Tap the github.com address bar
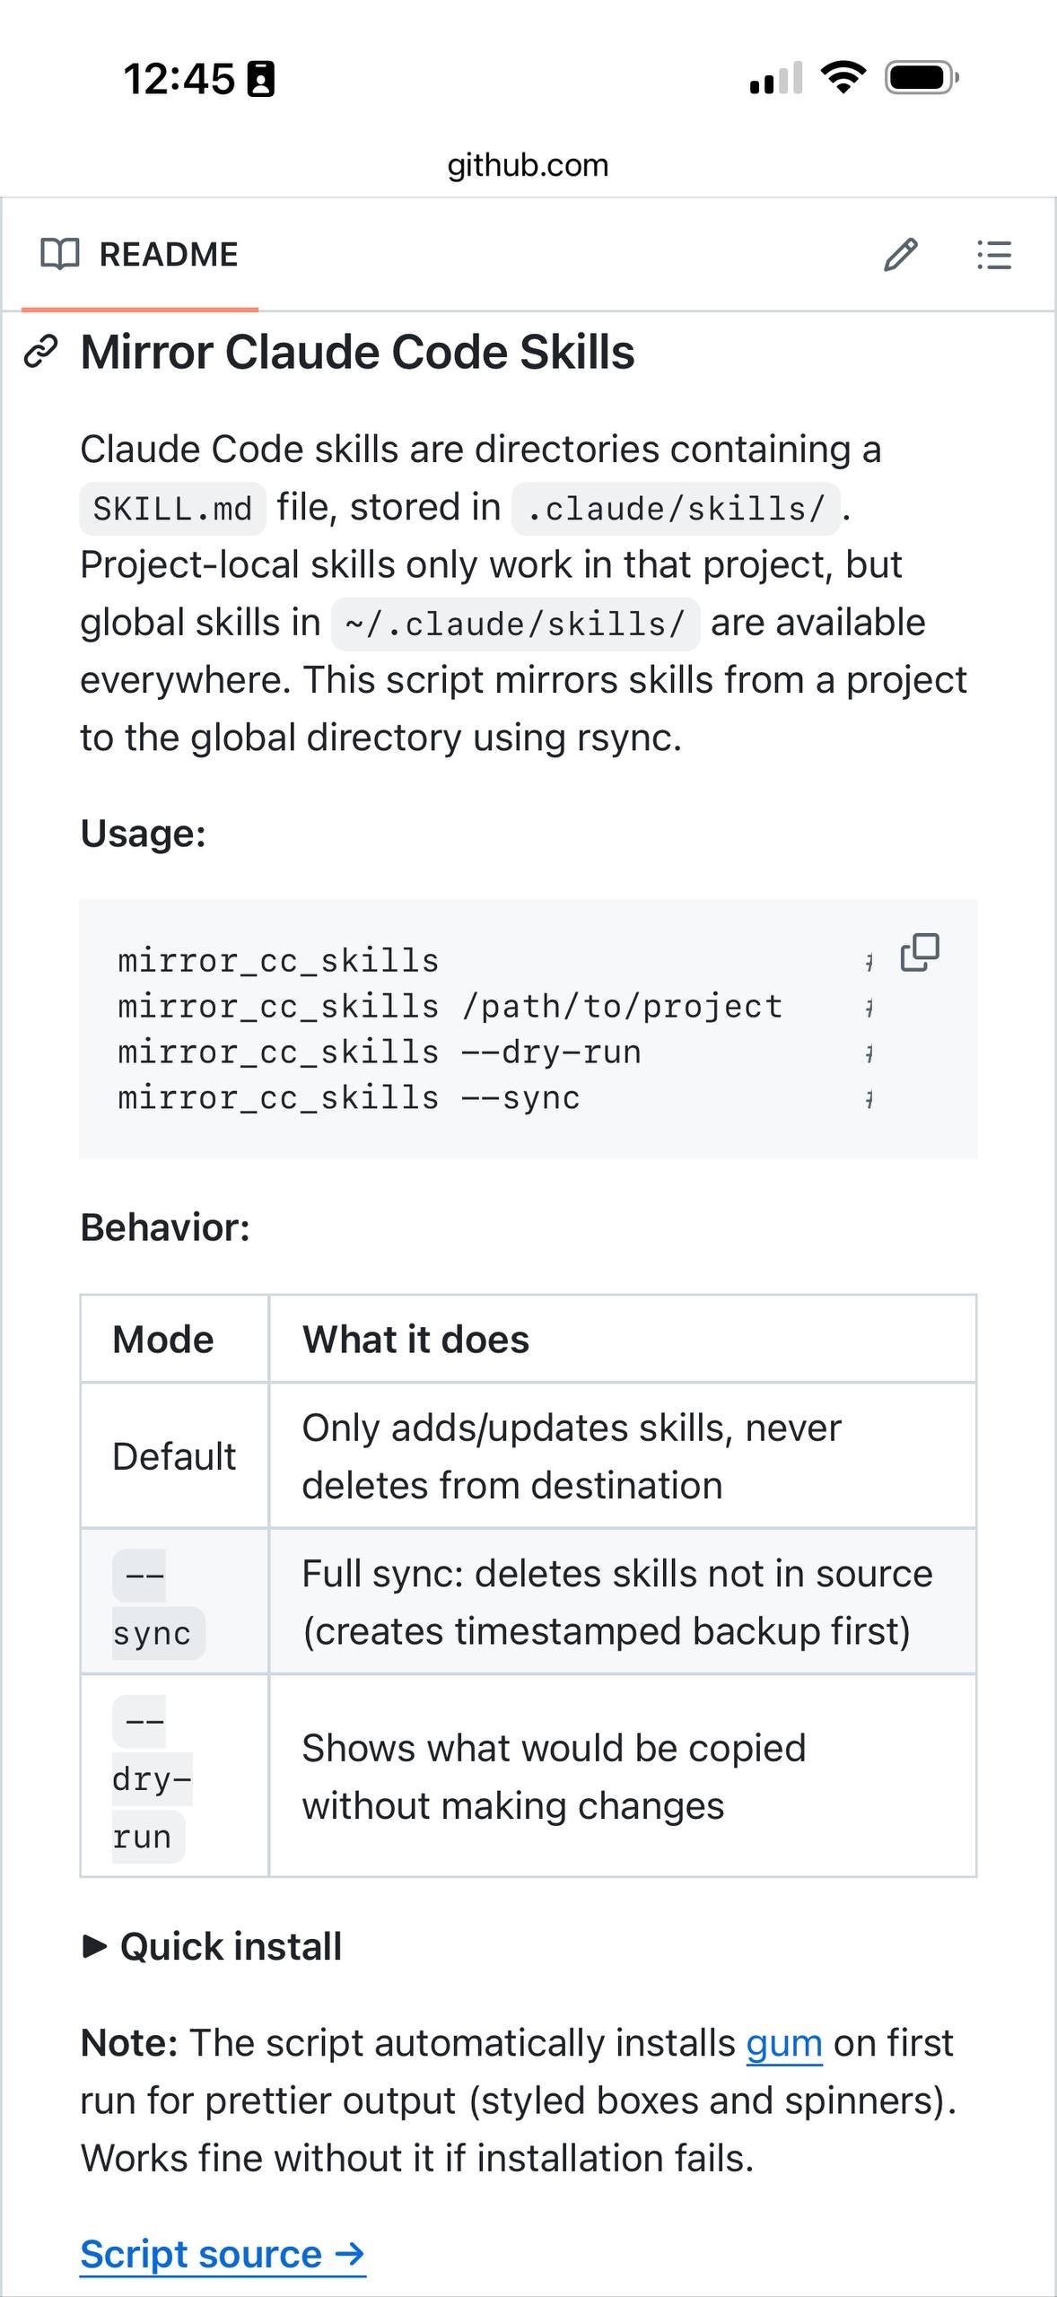 pos(528,165)
